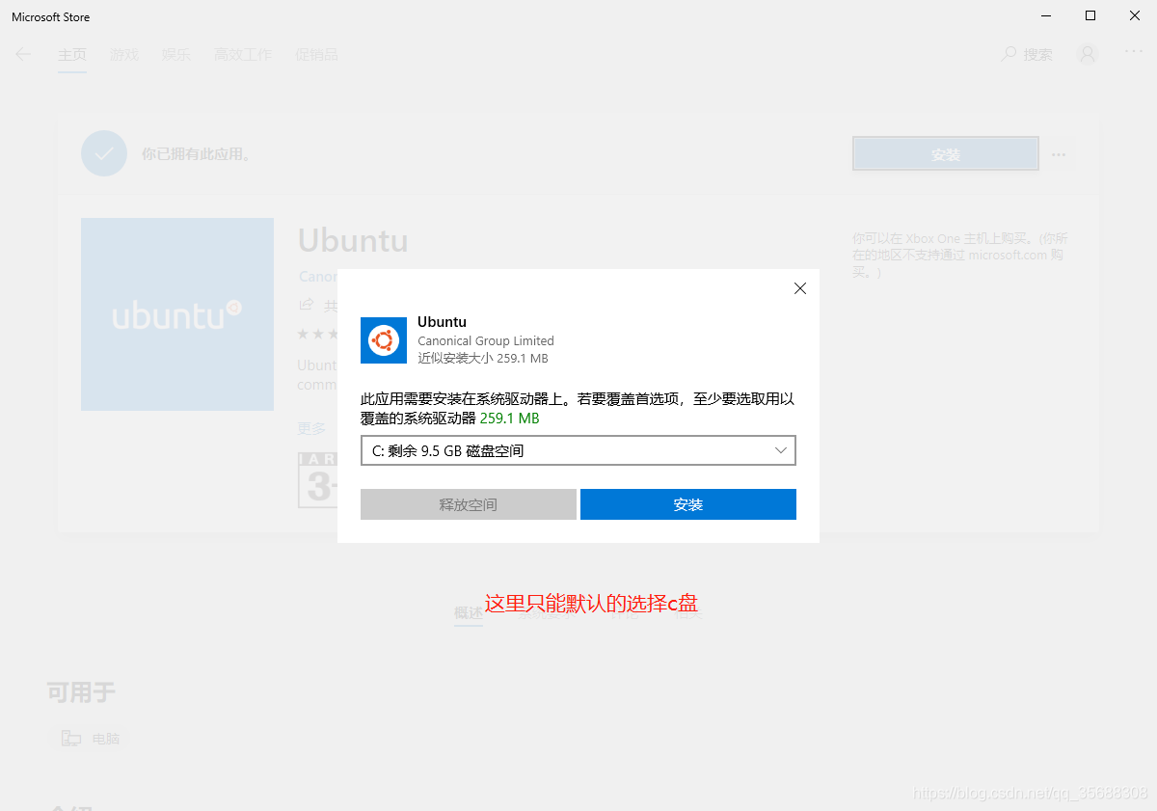Click the background 安装 button on the Ubuntu page

click(946, 154)
